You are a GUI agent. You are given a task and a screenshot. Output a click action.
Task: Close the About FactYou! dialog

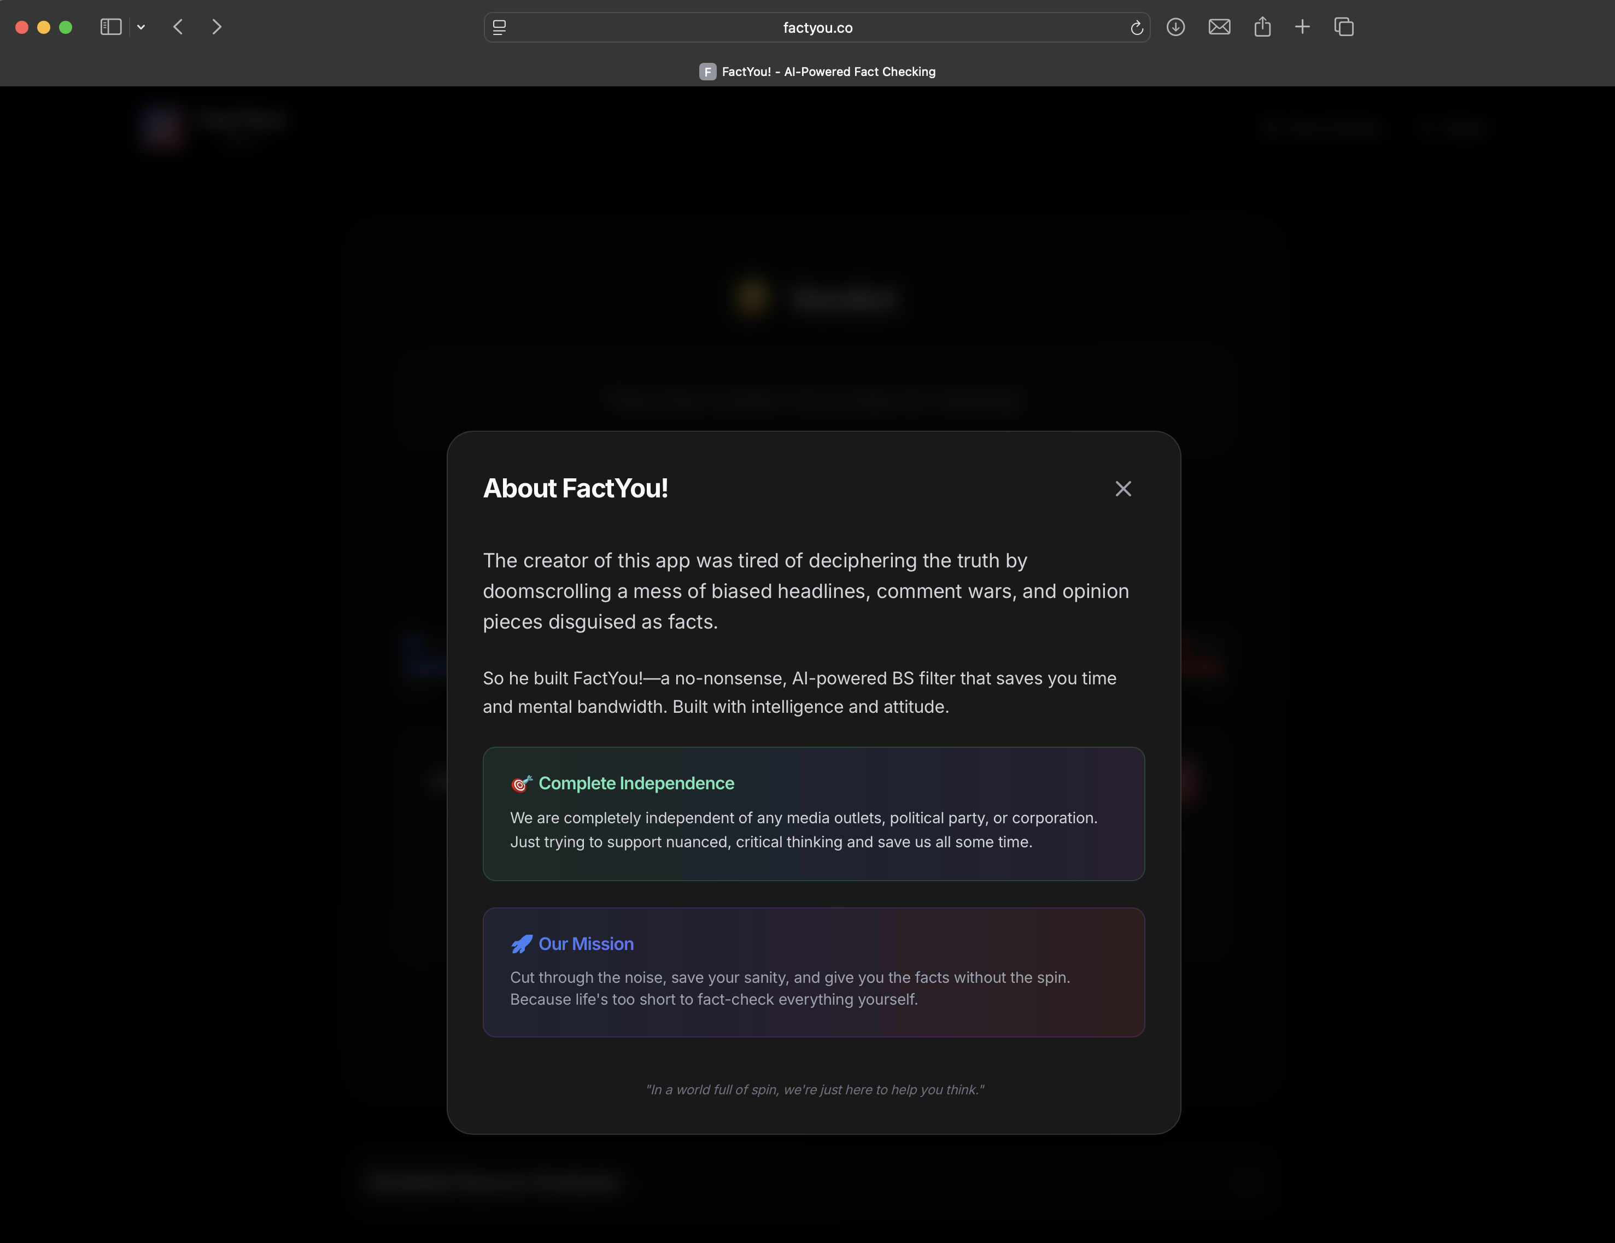pos(1122,489)
